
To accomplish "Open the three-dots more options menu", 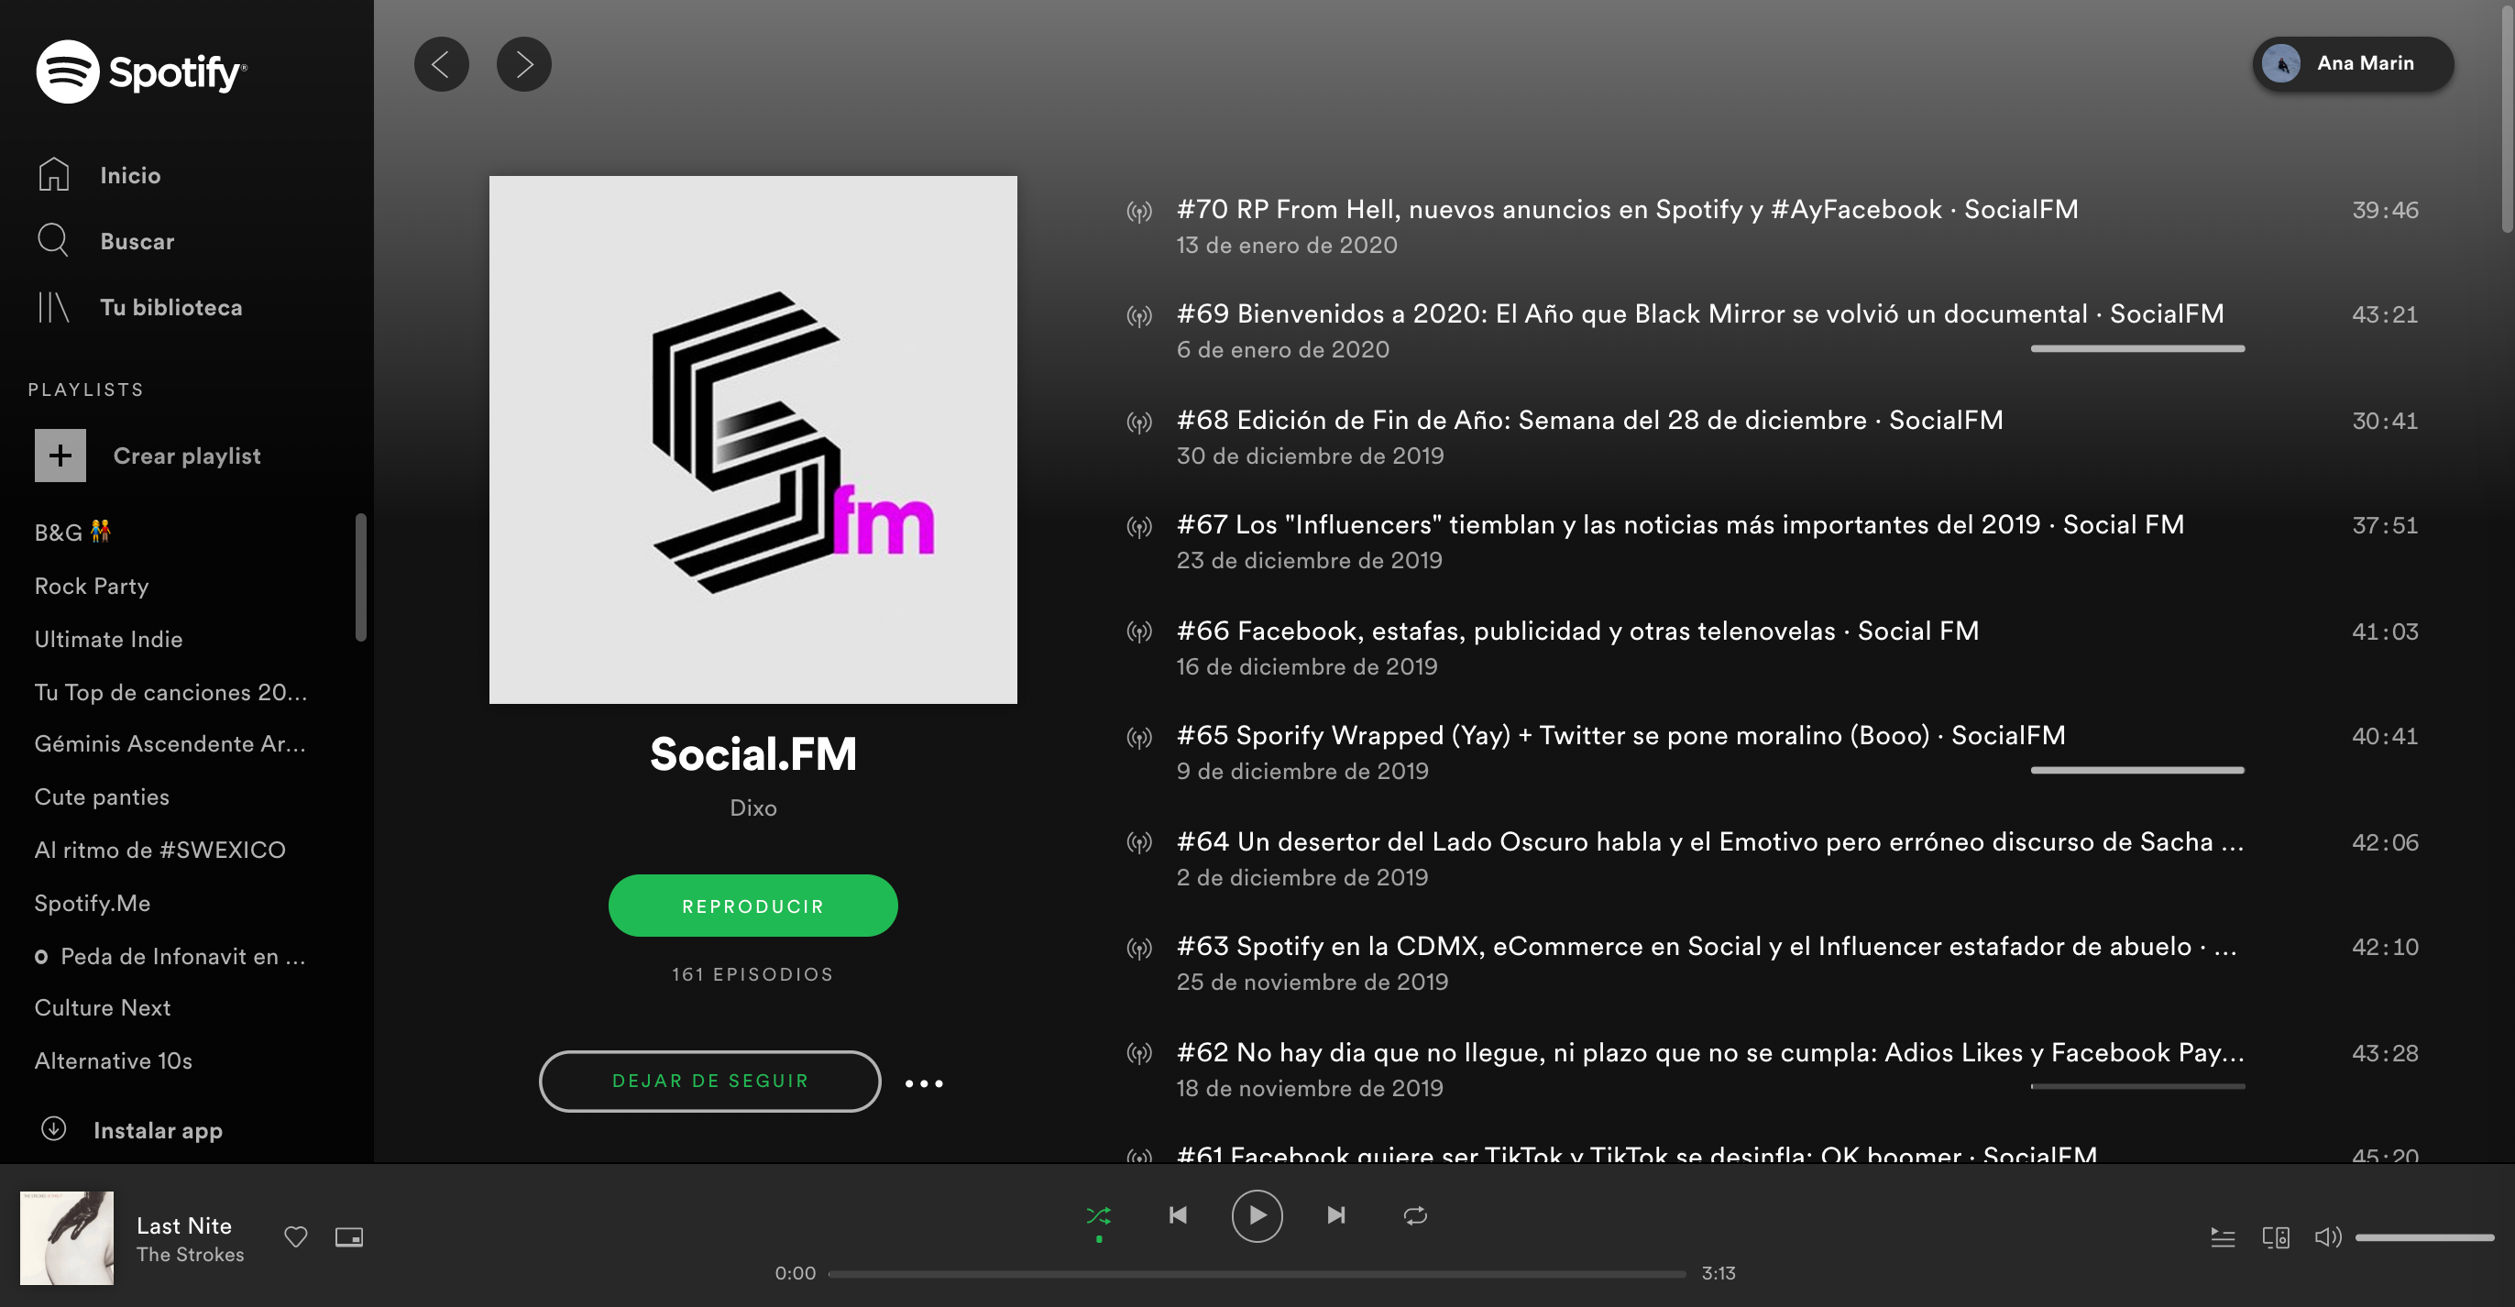I will tap(924, 1082).
